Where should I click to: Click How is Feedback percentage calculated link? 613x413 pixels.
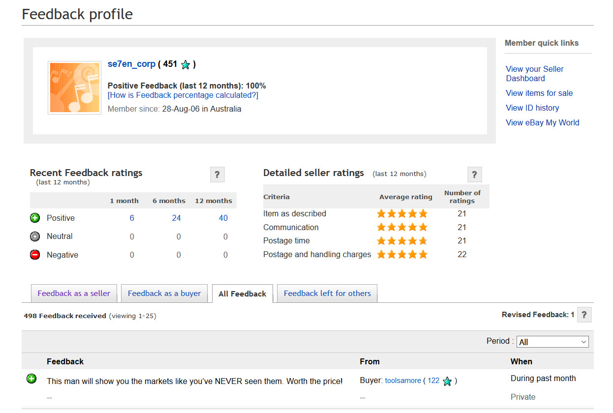click(183, 95)
